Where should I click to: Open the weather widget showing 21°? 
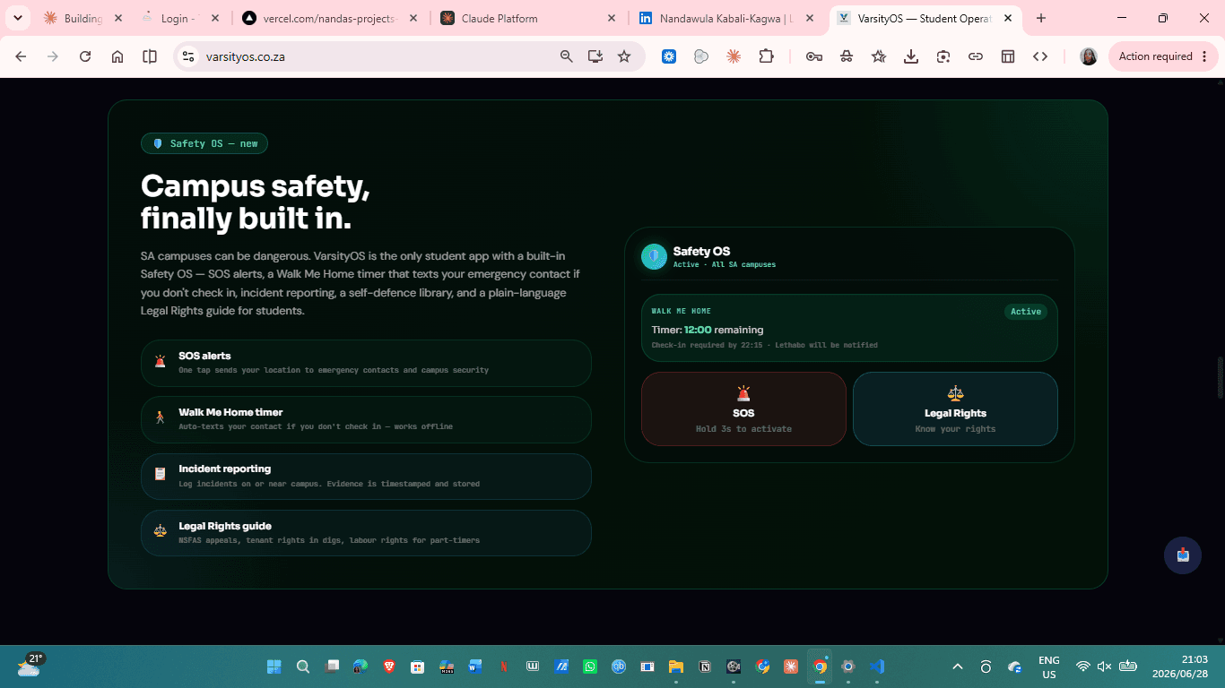pos(31,665)
